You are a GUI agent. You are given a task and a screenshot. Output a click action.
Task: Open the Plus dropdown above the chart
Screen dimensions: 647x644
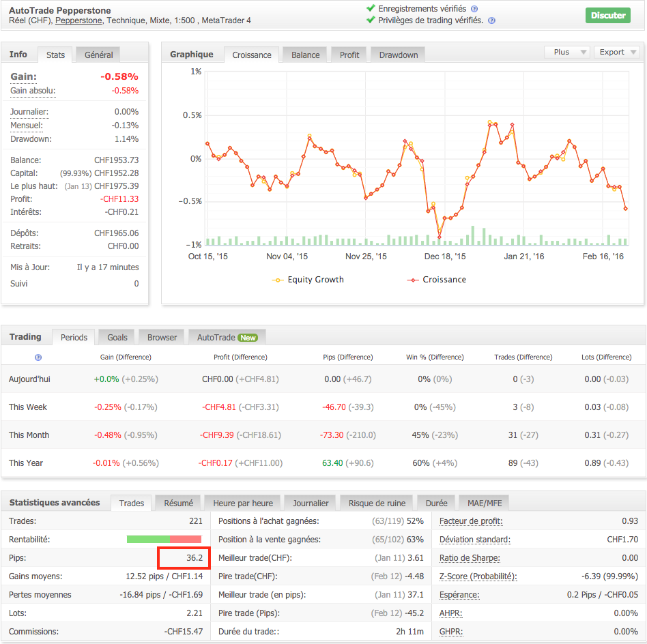(567, 52)
